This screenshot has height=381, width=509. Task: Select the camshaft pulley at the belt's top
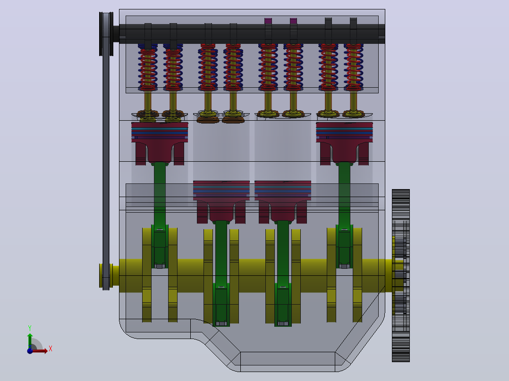[x=106, y=34]
